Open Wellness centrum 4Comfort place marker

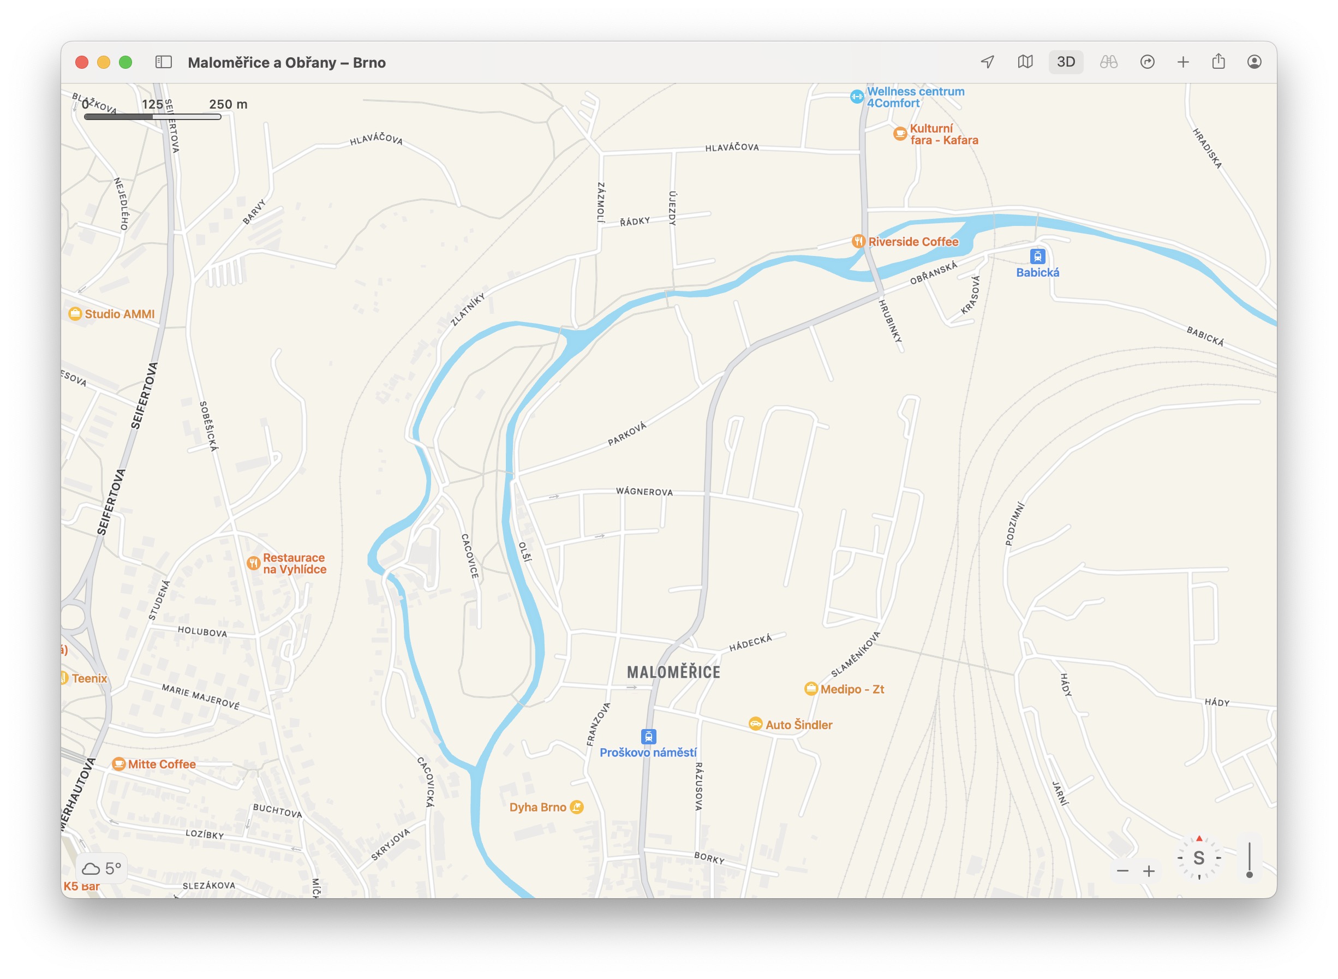[857, 97]
